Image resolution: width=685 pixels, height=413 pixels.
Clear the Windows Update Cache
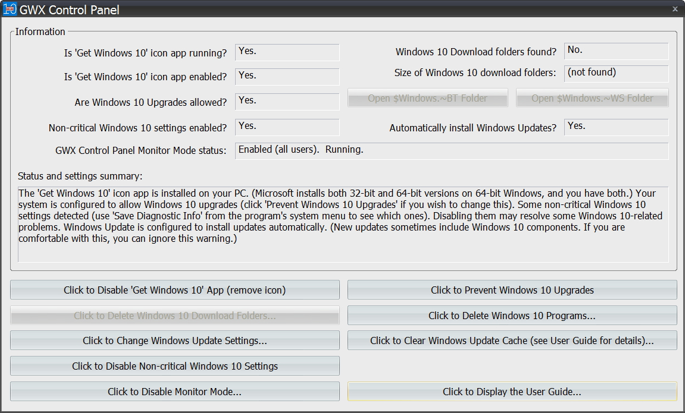point(512,341)
